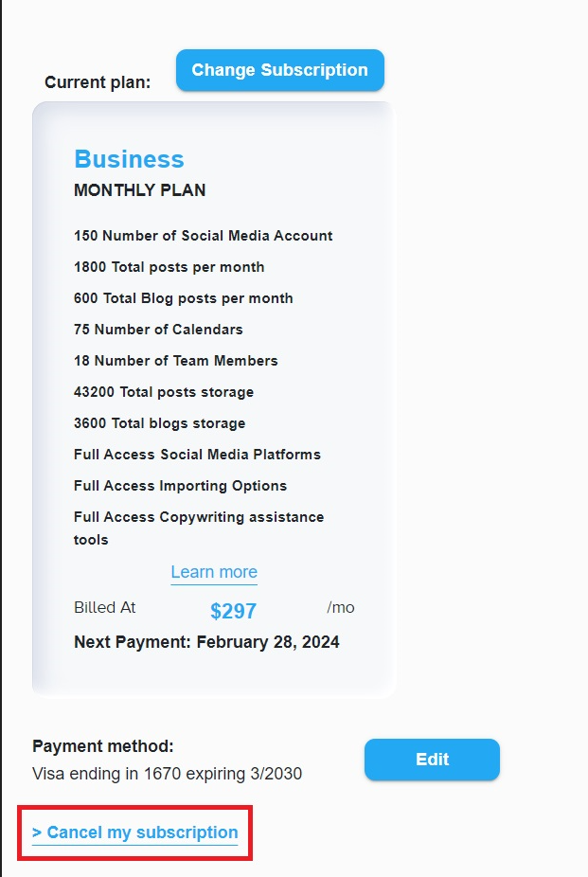Select the 75 Number of Calendars line

(158, 330)
